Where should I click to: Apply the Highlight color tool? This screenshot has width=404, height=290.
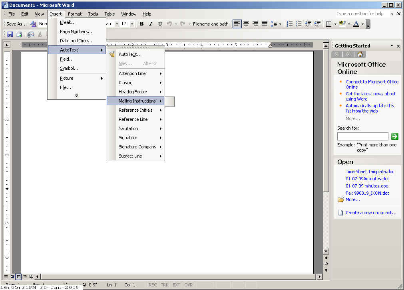342,24
